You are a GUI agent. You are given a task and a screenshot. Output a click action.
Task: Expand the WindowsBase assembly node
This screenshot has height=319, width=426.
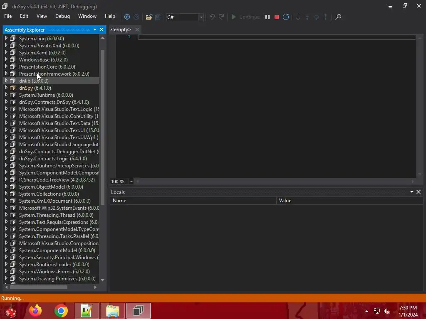pyautogui.click(x=6, y=59)
